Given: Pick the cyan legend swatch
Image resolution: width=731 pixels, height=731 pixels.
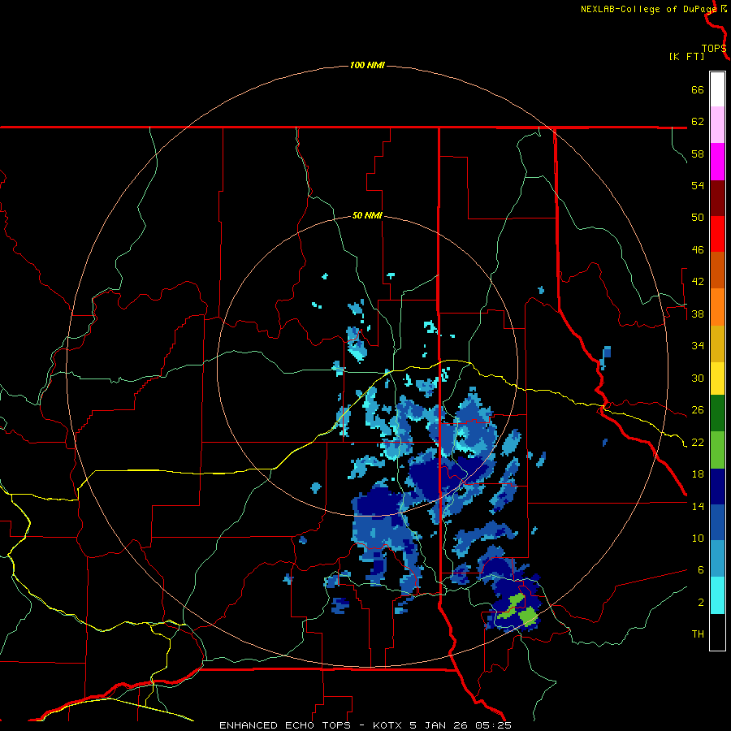Looking at the screenshot, I should [717, 595].
